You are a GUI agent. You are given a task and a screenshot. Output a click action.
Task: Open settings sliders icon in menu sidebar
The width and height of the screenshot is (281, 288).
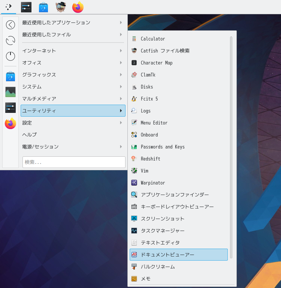[x=10, y=108]
